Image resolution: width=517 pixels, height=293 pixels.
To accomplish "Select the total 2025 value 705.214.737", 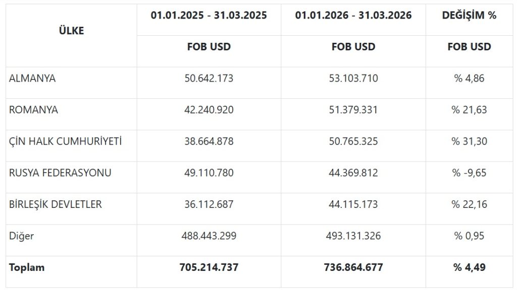I will tap(209, 267).
